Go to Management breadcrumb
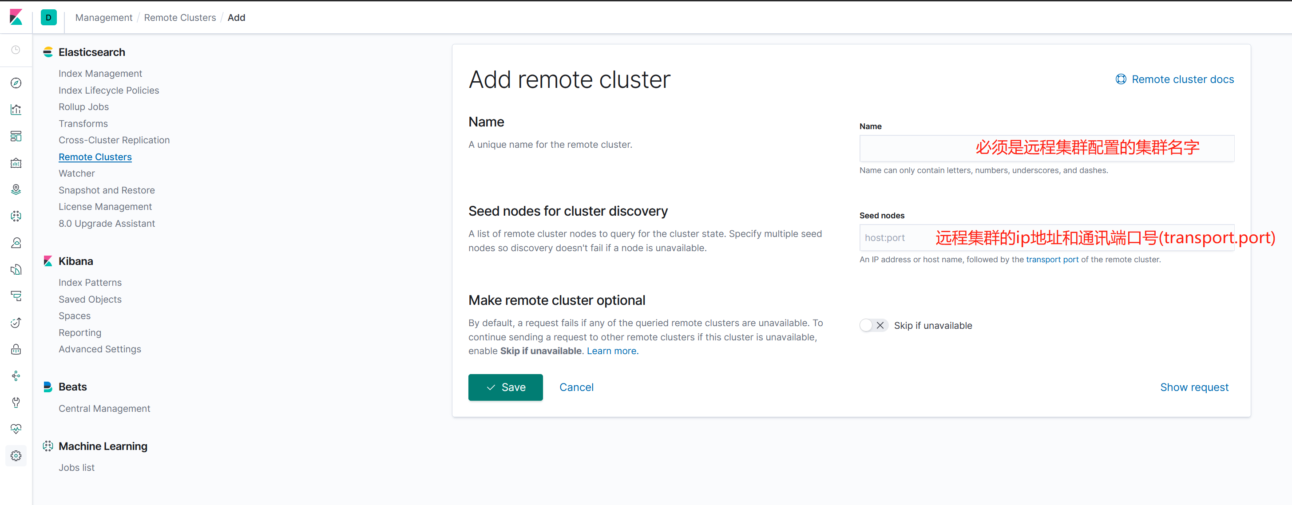The image size is (1292, 505). pos(104,18)
